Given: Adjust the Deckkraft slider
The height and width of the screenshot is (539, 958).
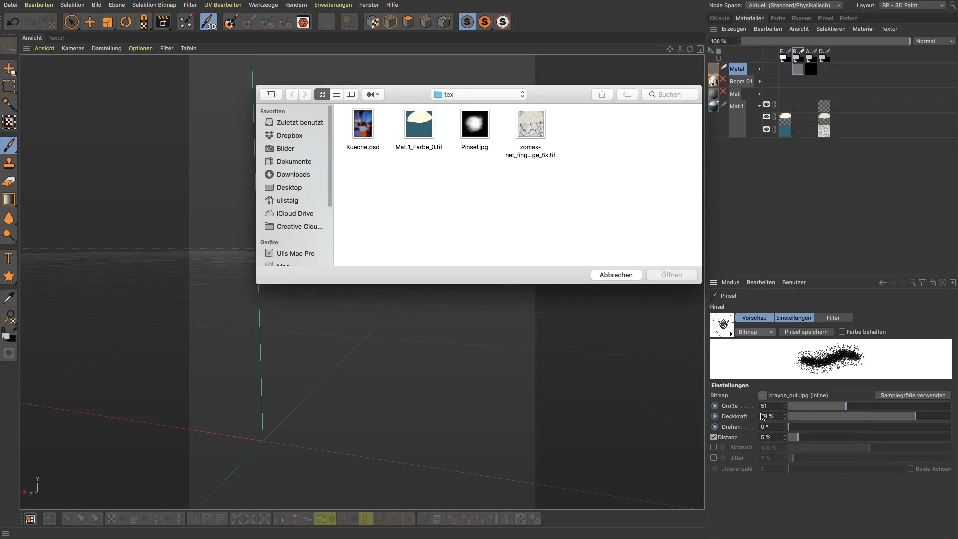Looking at the screenshot, I should pos(869,416).
